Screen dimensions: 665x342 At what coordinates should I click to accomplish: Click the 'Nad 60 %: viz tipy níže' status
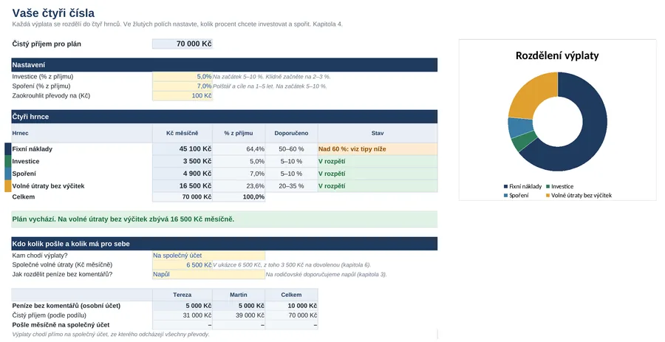[378, 149]
